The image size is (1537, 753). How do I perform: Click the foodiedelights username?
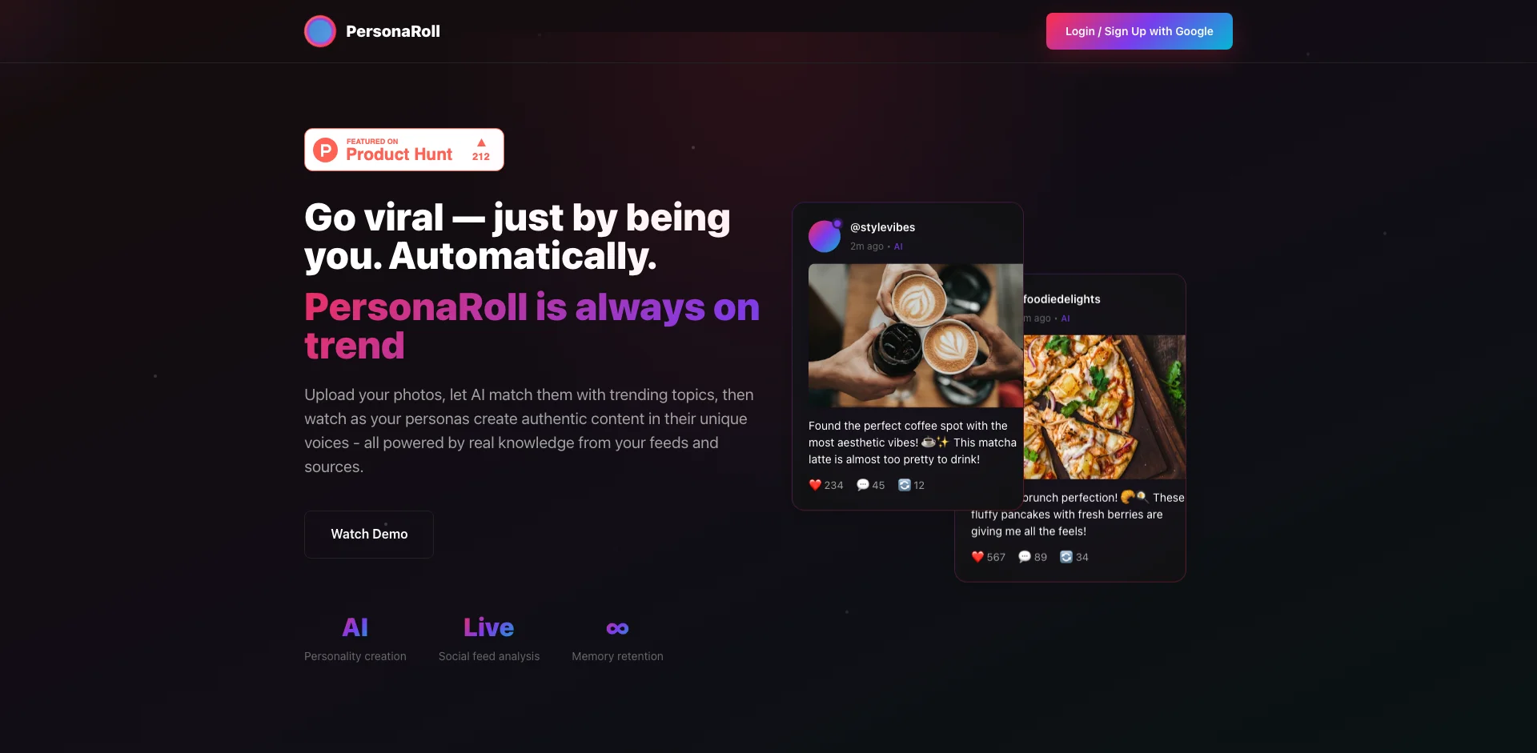(x=1062, y=299)
